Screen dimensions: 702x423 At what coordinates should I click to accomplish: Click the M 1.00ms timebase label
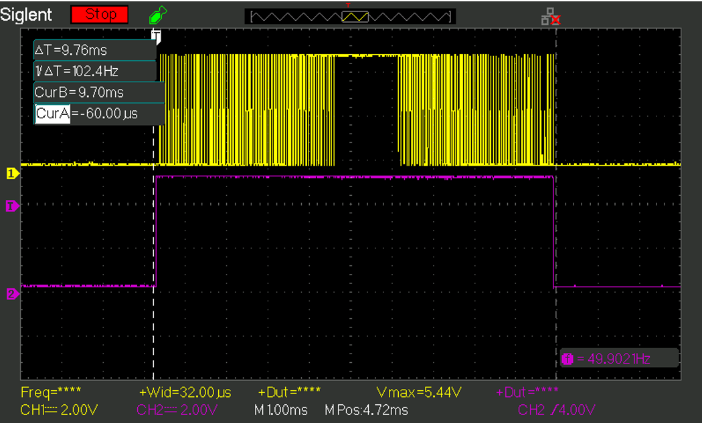point(280,410)
